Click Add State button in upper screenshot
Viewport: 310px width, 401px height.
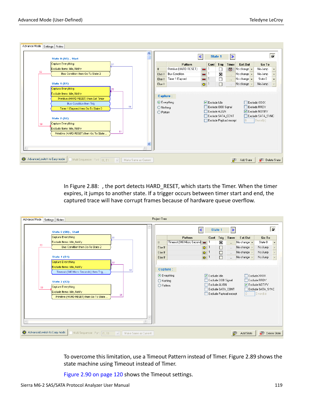pyautogui.click(x=243, y=160)
